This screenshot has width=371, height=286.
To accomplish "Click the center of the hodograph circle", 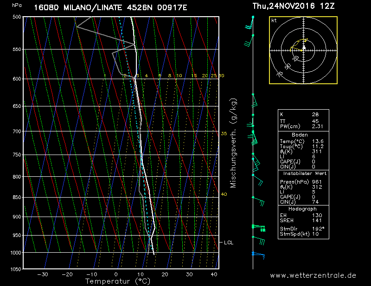I will 303,49.
